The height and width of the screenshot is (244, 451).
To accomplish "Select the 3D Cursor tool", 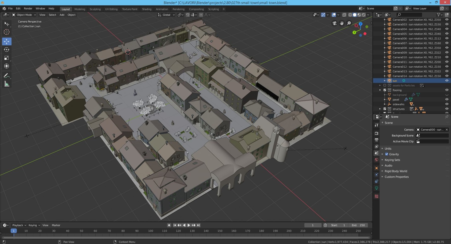I will tap(7, 32).
